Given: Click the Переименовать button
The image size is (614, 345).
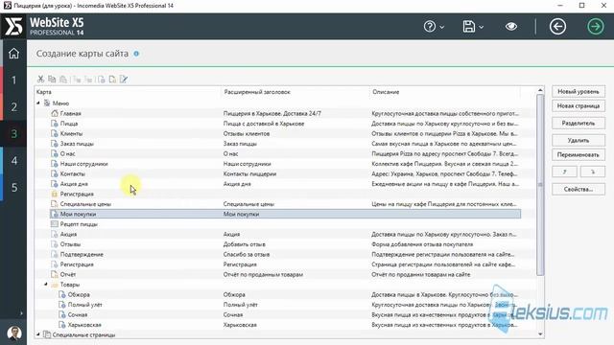Looking at the screenshot, I should pos(579,155).
